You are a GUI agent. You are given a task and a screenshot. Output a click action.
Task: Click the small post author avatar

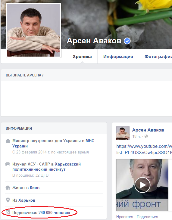pyautogui.click(x=123, y=133)
